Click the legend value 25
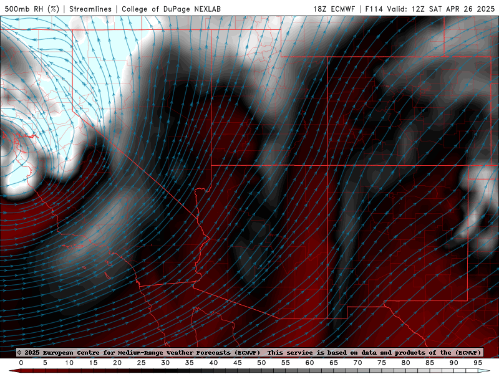499x374 pixels. [x=142, y=363]
